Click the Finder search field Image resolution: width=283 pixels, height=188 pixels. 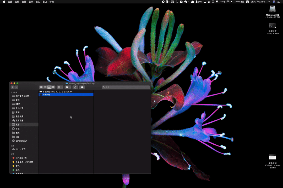(126, 87)
